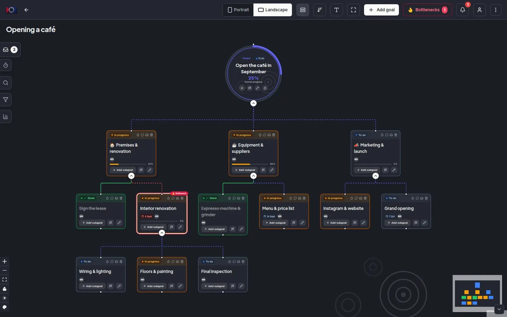Screen dimensions: 507x317
Task: Open the statistics chart panel in sidebar
Action: click(x=6, y=117)
